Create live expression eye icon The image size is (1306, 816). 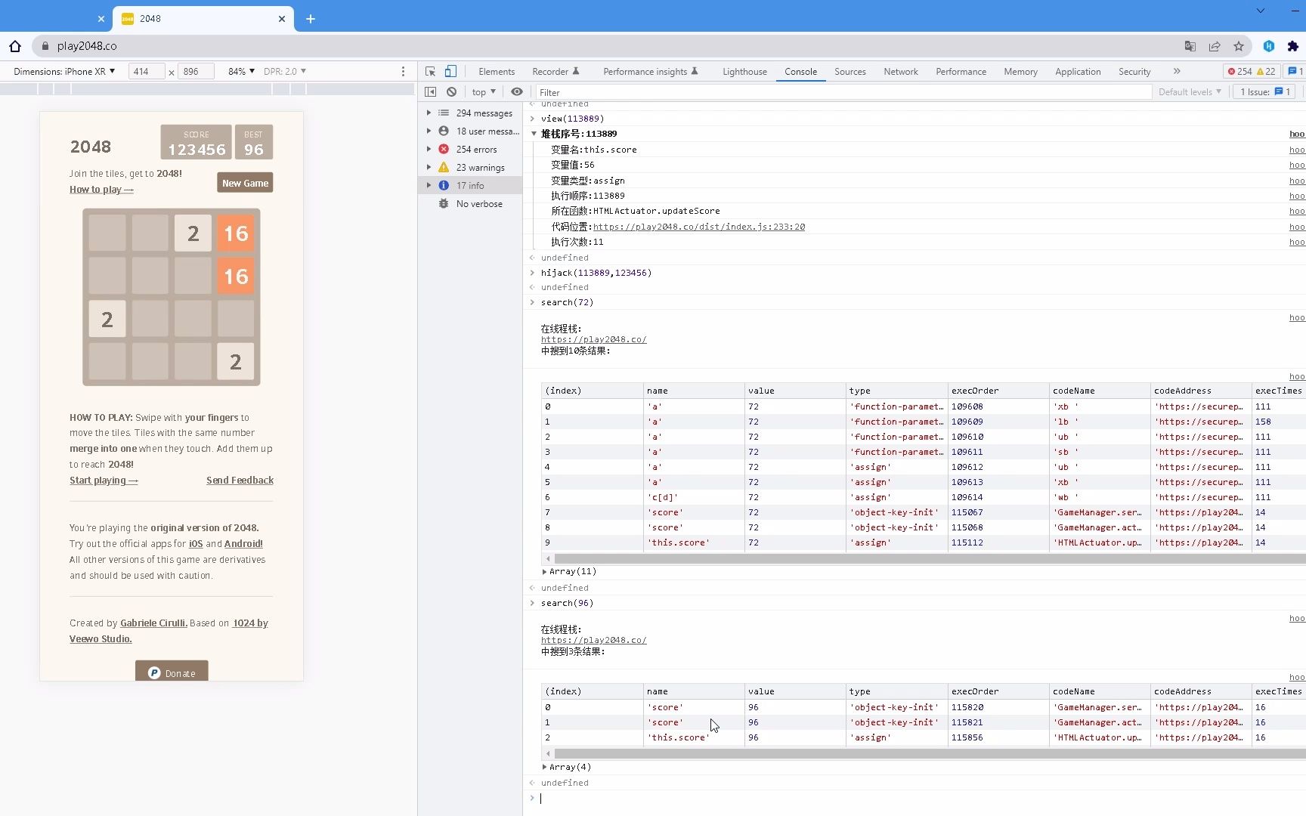coord(517,91)
